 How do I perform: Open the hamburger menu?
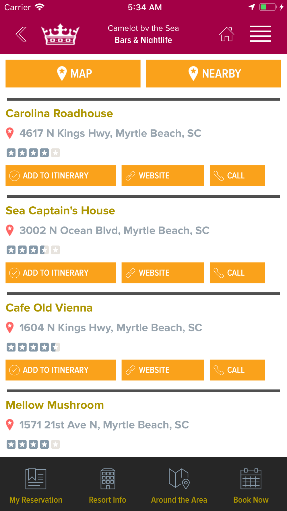pos(260,34)
